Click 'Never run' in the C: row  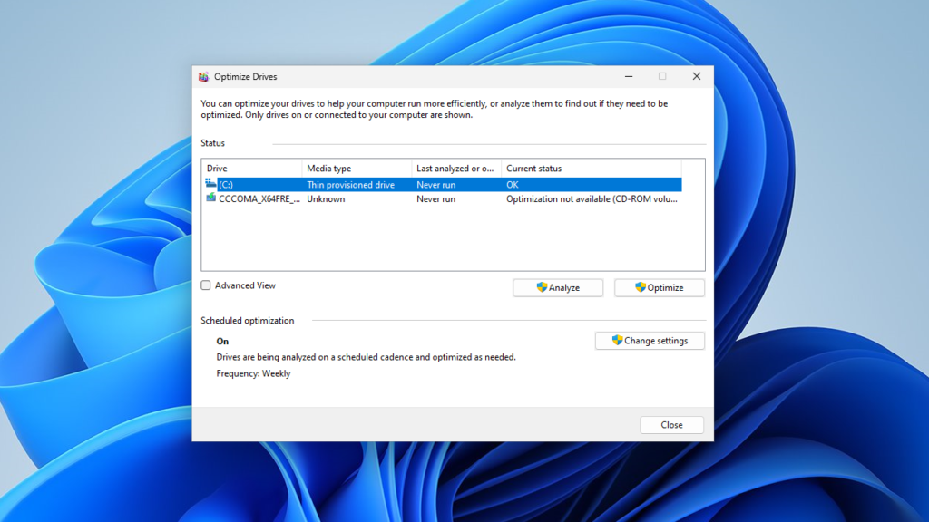(x=436, y=185)
